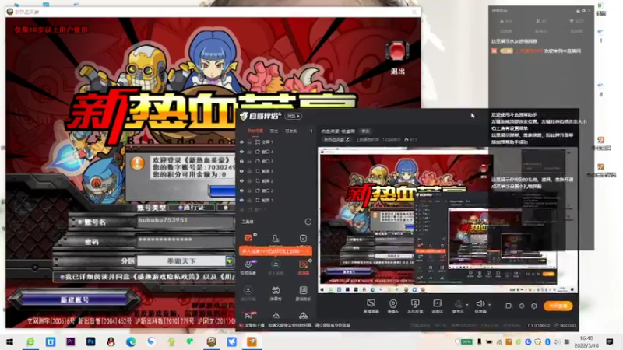Toggle visibility eye for 窗口 3 source

(x=241, y=162)
